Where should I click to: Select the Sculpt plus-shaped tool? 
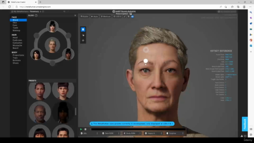(x=83, y=41)
